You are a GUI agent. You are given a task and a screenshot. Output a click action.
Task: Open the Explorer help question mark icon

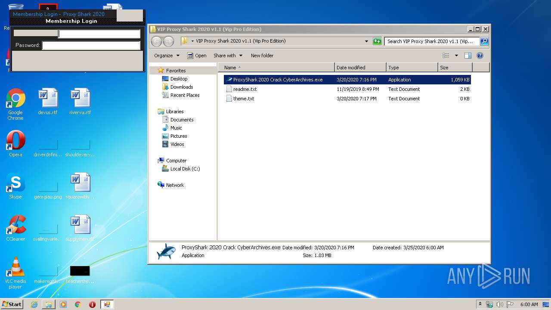tap(480, 56)
